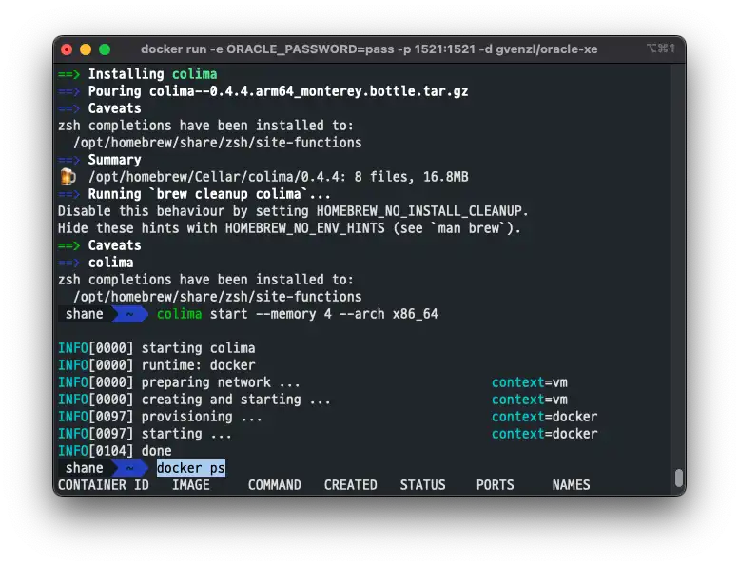Click the 'Installing colima' line
Screen dimensions: 739x566
pos(138,74)
